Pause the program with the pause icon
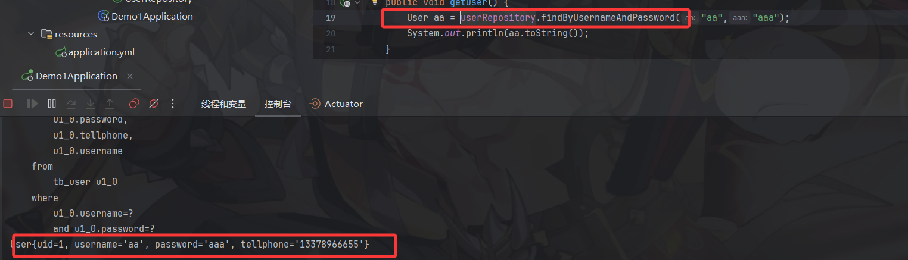Viewport: 908px width, 260px height. click(52, 104)
